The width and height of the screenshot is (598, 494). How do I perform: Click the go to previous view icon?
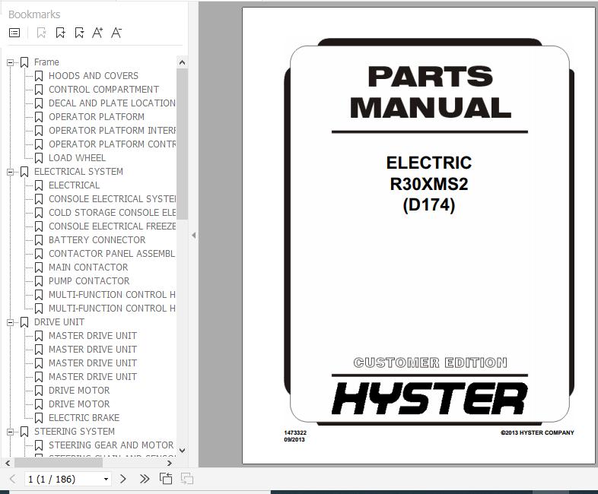pos(166,478)
